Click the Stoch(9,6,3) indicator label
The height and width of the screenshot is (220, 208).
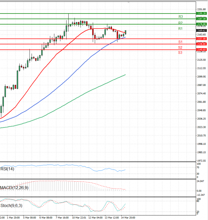[x=11, y=206]
